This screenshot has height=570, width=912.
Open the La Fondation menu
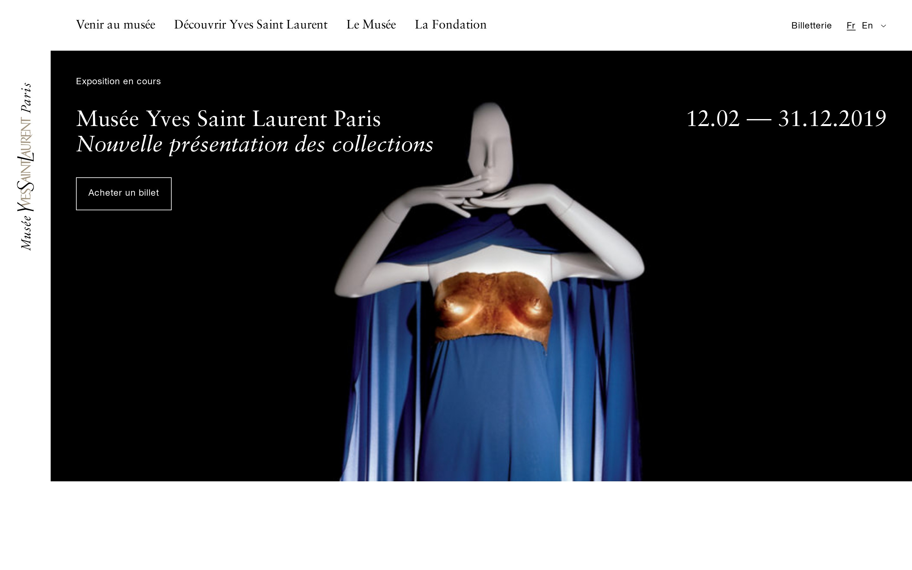tap(451, 25)
